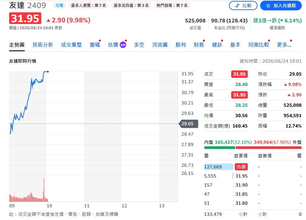Viewport: 306px width, 220px height.
Task: Click the red 市價 label in order book
Action: coord(241,167)
